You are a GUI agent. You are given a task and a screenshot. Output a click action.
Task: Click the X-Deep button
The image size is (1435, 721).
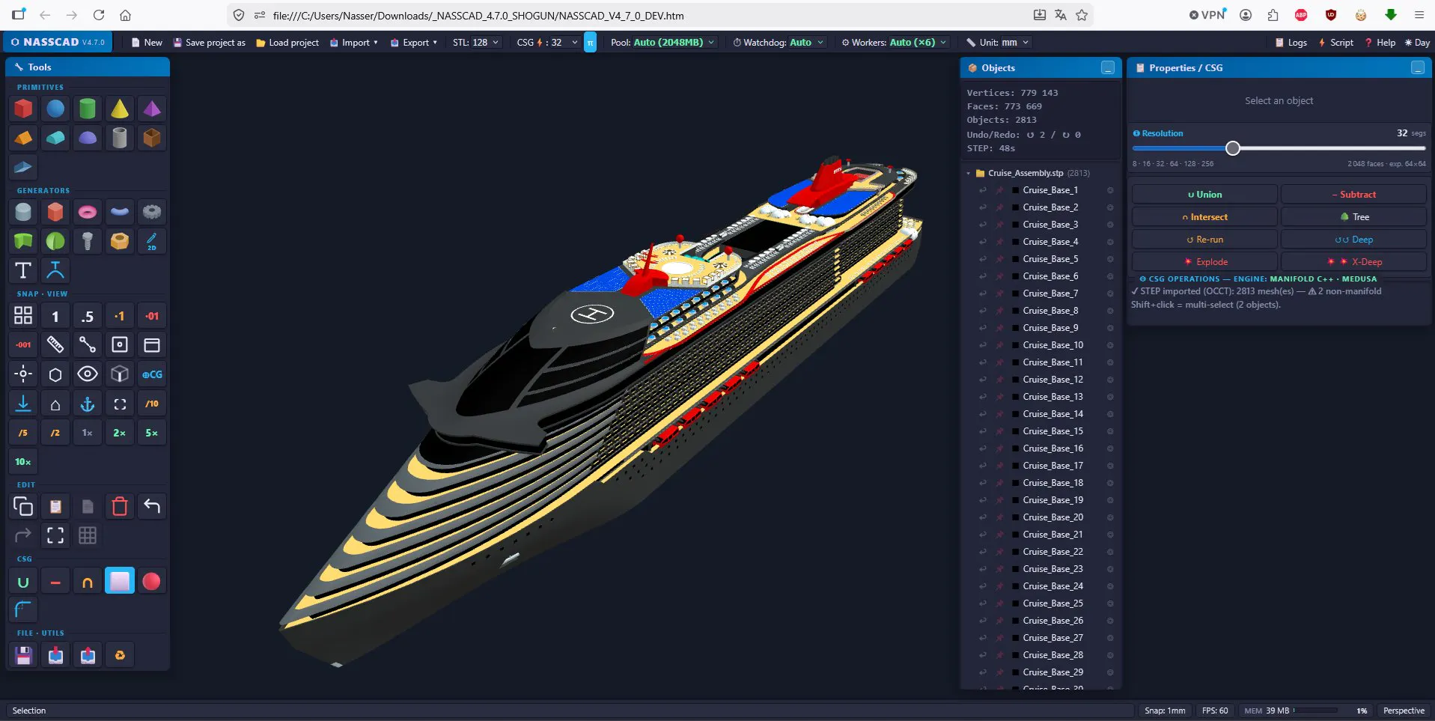(1353, 262)
